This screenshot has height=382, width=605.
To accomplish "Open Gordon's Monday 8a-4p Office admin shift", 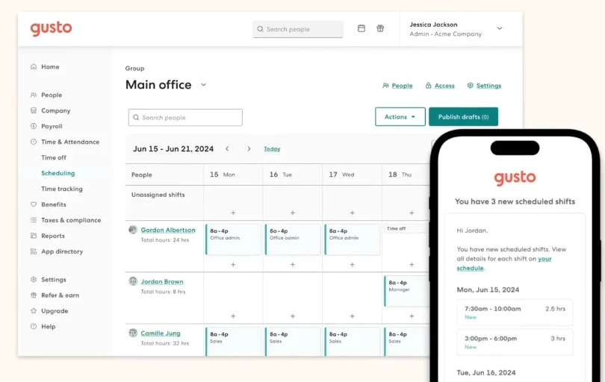I will click(233, 239).
